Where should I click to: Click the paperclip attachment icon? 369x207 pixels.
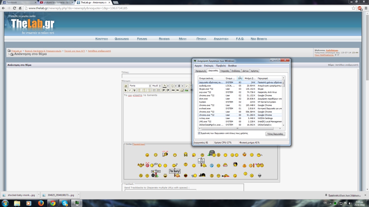tap(179, 86)
